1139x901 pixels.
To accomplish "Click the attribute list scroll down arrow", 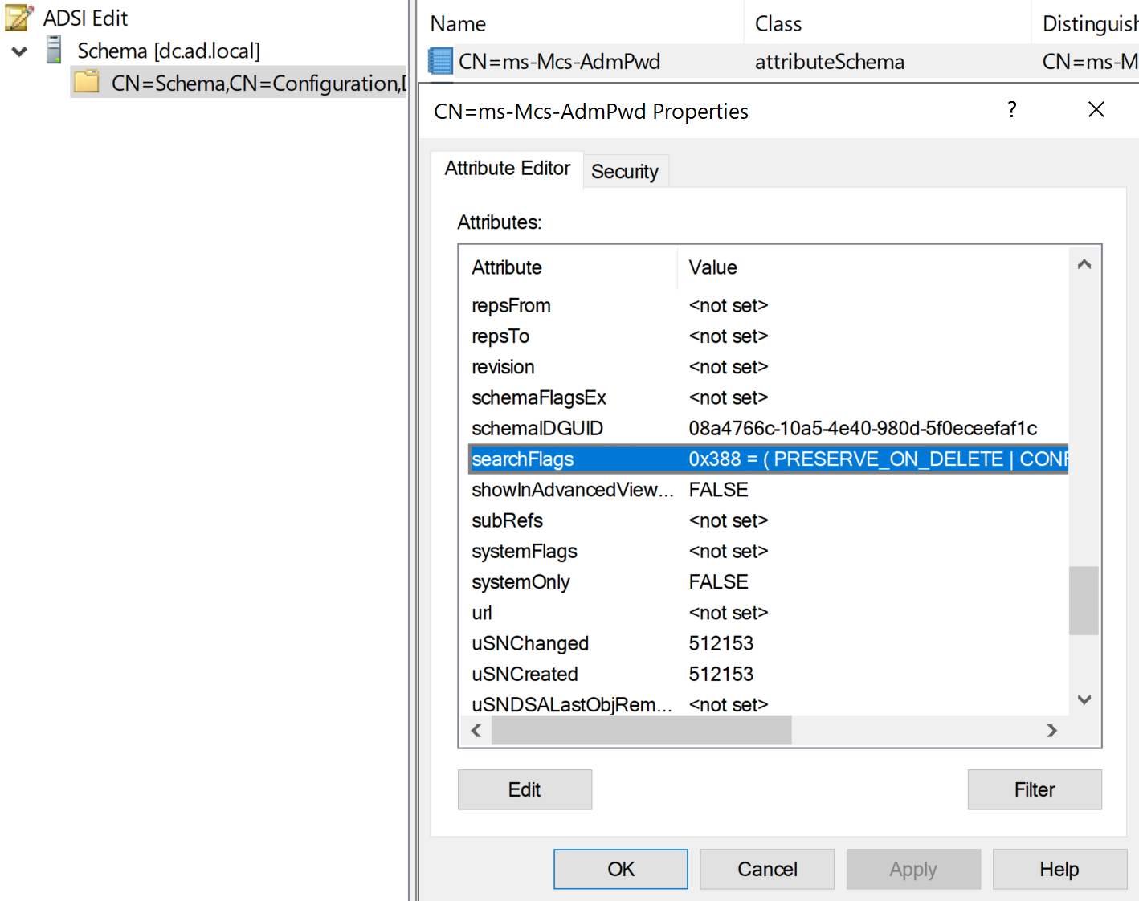I will tap(1084, 699).
